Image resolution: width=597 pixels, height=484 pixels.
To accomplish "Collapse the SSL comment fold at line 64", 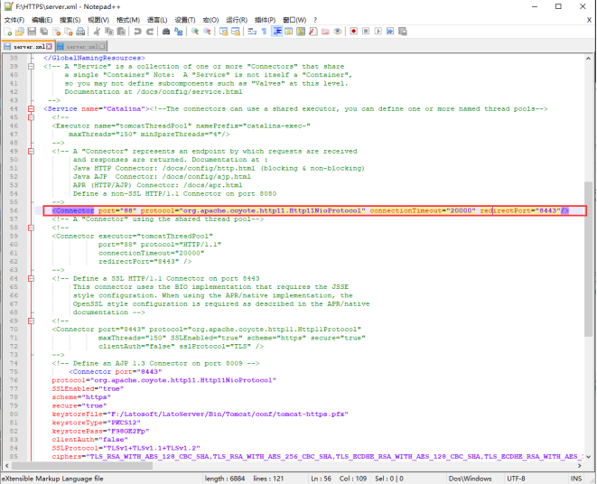I will 32,278.
